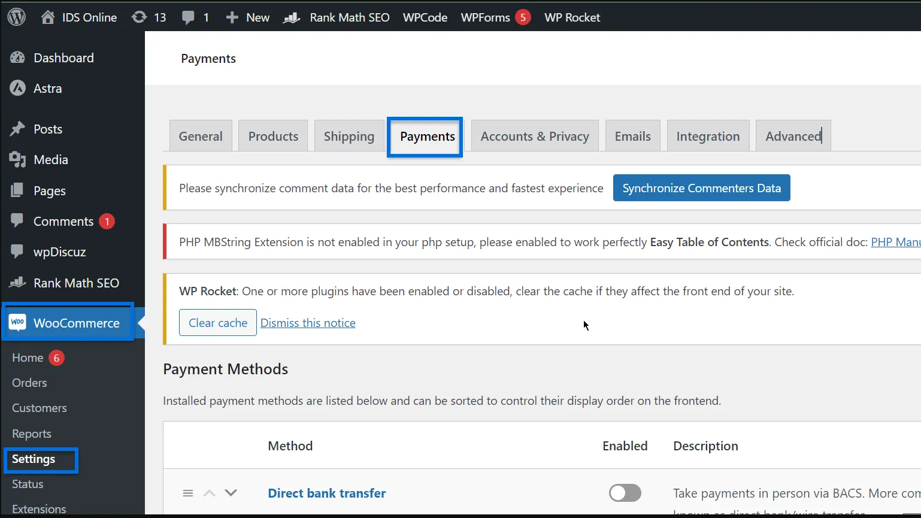Screen dimensions: 921x518
Task: Click the Pages icon in sidebar
Action: [x=17, y=190]
